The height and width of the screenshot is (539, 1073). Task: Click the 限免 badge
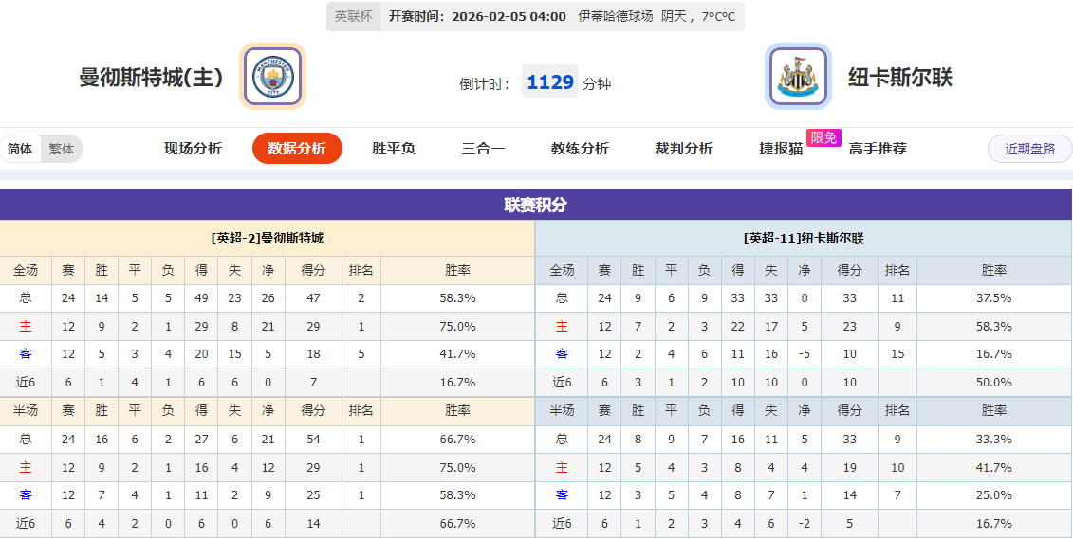tap(823, 138)
